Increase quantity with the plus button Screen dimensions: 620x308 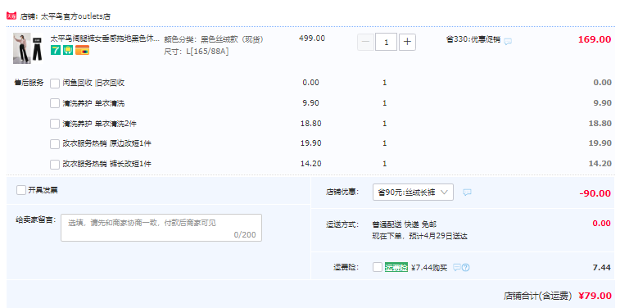click(407, 42)
